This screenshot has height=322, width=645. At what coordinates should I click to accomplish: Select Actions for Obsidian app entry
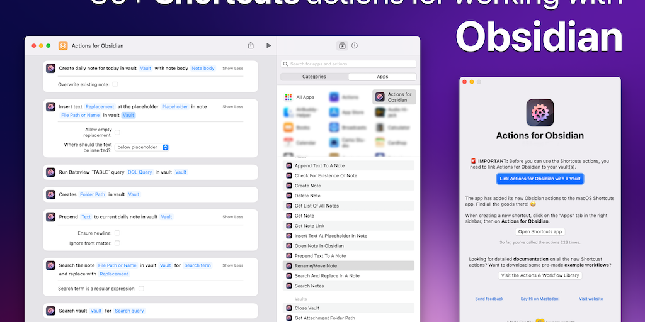pyautogui.click(x=394, y=97)
